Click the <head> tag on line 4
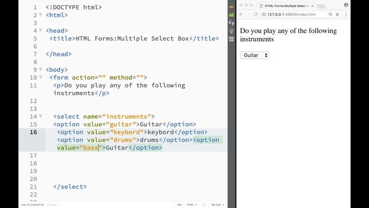Screen dimensions: 369x208 tap(57, 31)
